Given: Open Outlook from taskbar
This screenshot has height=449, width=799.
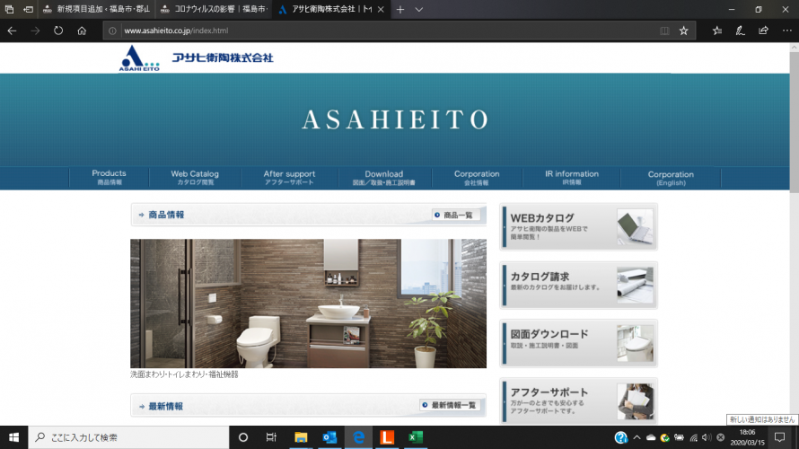Looking at the screenshot, I should point(329,437).
